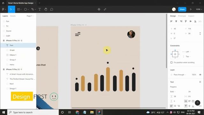The image size is (204, 115).
Task: Toggle Auto height text resizing
Action: [x=189, y=101]
